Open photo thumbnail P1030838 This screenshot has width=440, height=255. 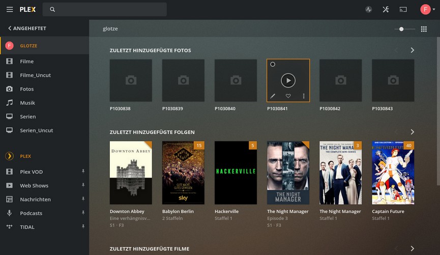pos(131,80)
